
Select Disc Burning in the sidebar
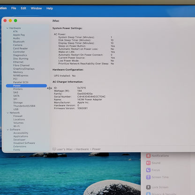click(x=21, y=59)
